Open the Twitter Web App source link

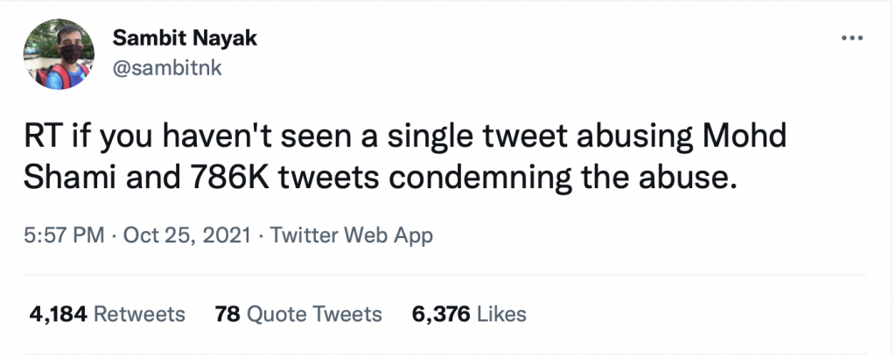(x=352, y=235)
